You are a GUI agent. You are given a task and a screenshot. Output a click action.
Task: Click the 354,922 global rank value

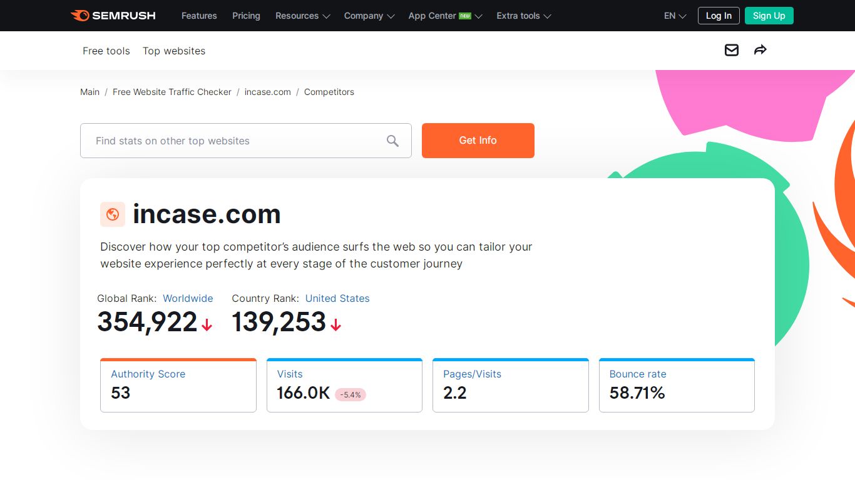pyautogui.click(x=147, y=322)
